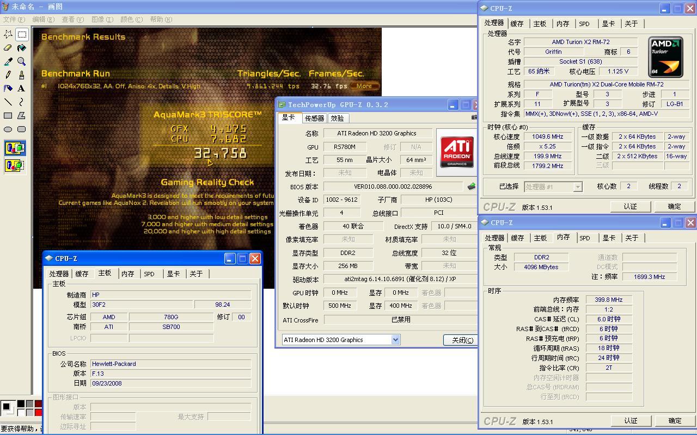Click the GPU-Z BIOS version field VER010.088.000.002.028896
The height and width of the screenshot is (435, 697).
[x=393, y=187]
